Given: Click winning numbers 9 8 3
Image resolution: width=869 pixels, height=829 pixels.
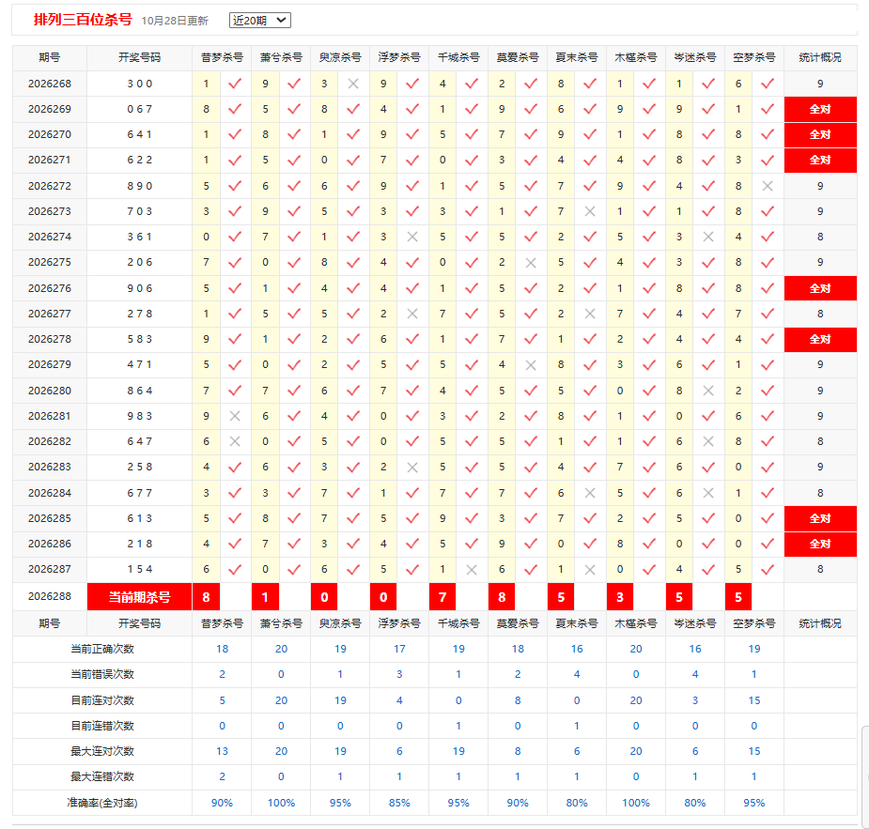Looking at the screenshot, I should click(140, 417).
